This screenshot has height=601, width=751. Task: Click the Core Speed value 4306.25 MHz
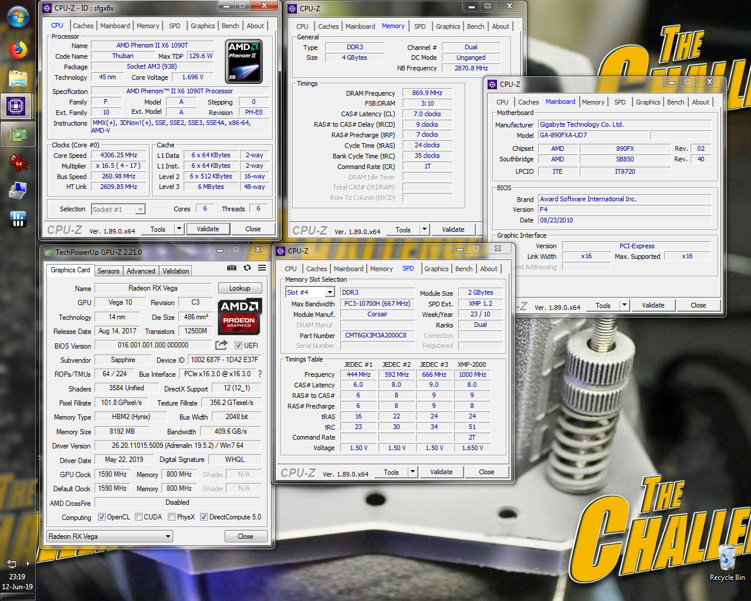[119, 156]
